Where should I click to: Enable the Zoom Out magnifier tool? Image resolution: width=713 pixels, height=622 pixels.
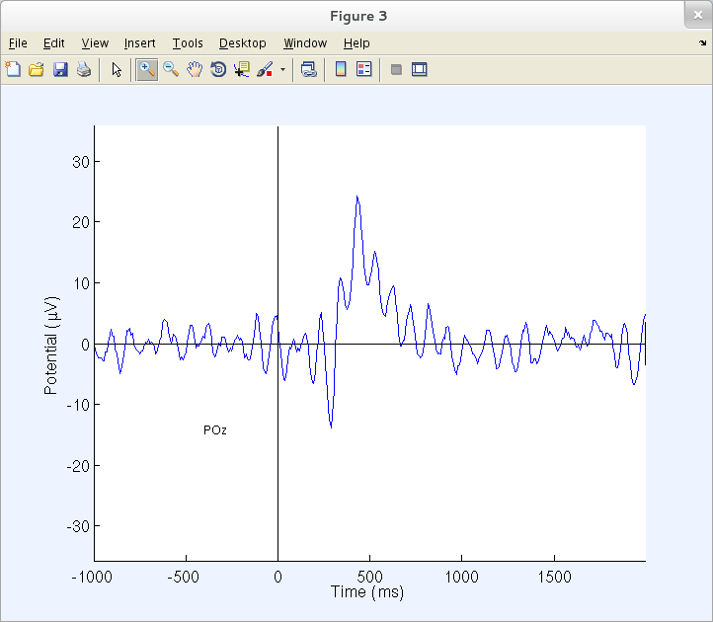pos(170,70)
